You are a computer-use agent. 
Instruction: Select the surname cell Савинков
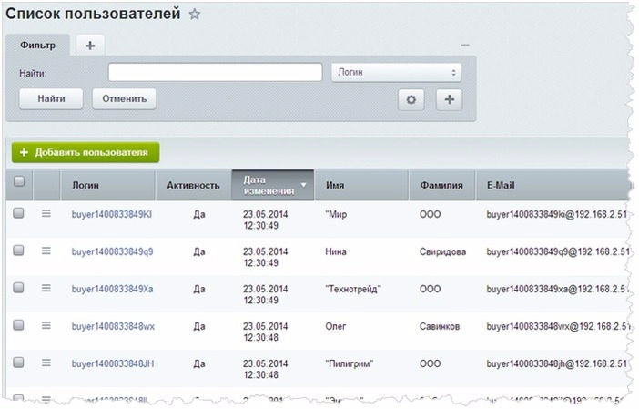[x=440, y=326]
